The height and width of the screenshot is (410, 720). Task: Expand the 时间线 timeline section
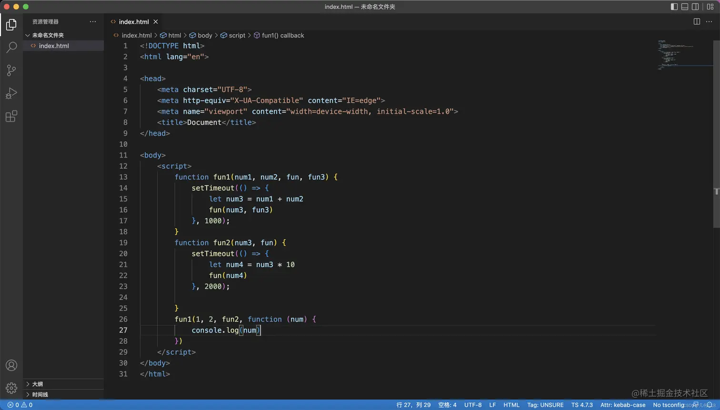click(x=63, y=394)
